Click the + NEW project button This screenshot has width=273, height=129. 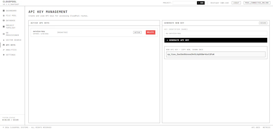pos(201,3)
